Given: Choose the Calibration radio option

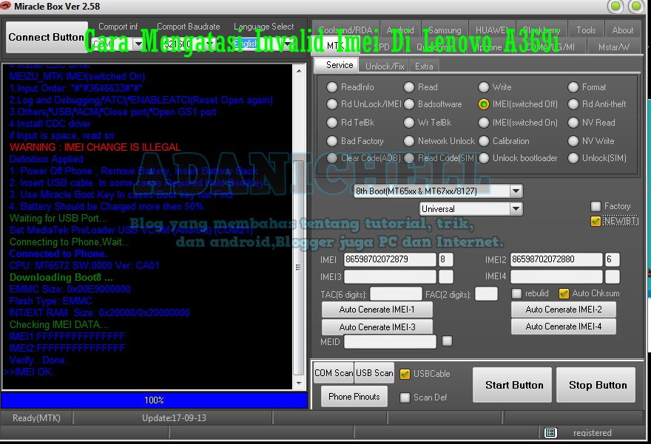Looking at the screenshot, I should click(483, 141).
